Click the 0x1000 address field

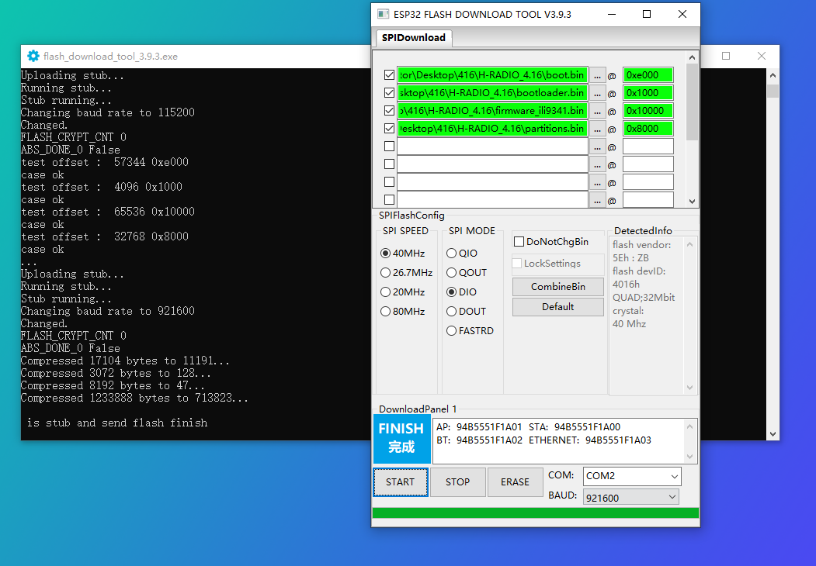tap(648, 92)
